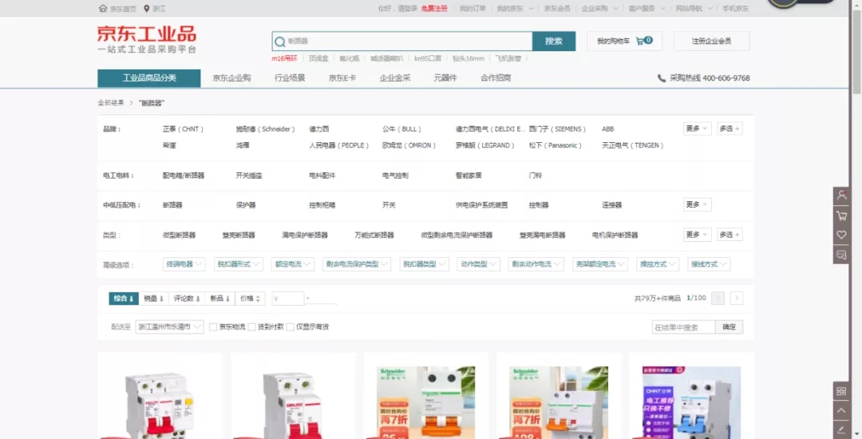Switch to the 合作招商 nav tab
Viewport: 862px width, 439px height.
point(496,78)
